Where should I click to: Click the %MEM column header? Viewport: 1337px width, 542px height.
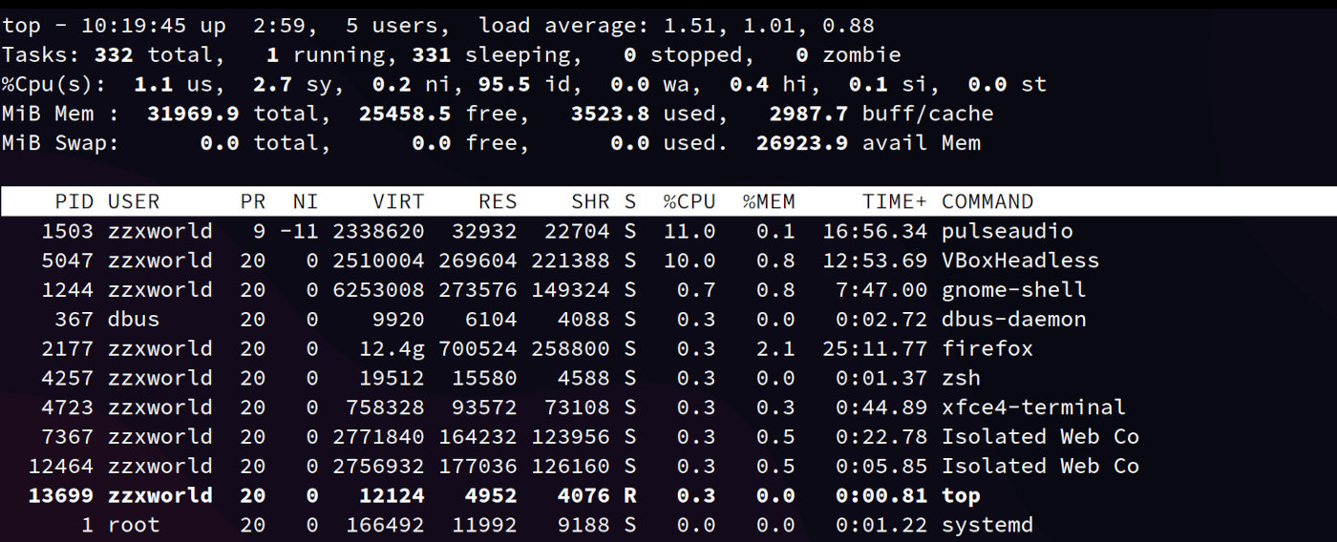(x=768, y=201)
